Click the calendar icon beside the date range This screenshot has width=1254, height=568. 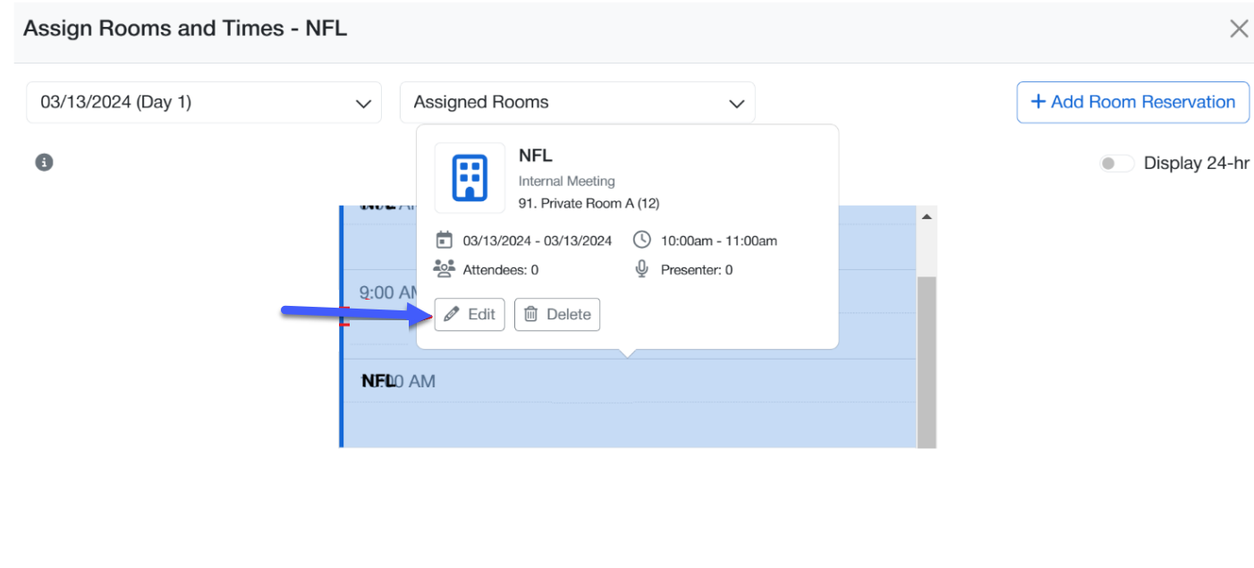pyautogui.click(x=444, y=240)
